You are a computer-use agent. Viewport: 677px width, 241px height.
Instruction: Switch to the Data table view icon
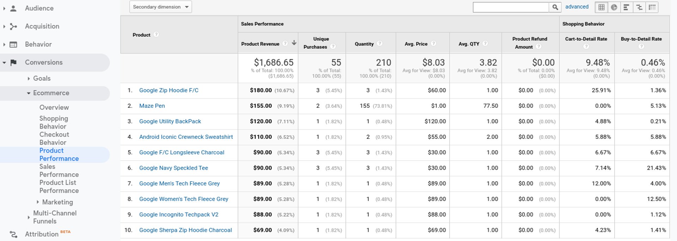point(602,7)
